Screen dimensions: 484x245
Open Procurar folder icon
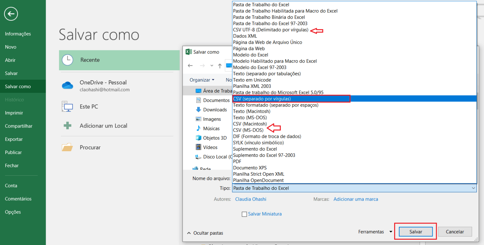pos(67,147)
